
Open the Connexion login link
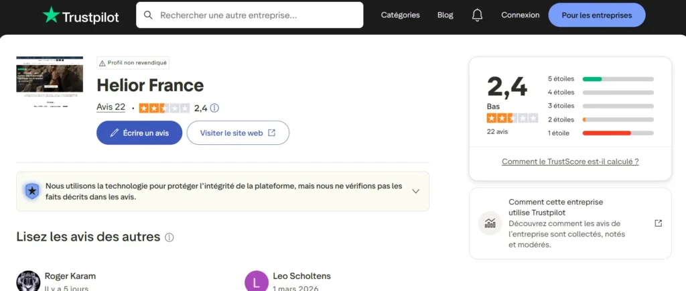pyautogui.click(x=520, y=15)
